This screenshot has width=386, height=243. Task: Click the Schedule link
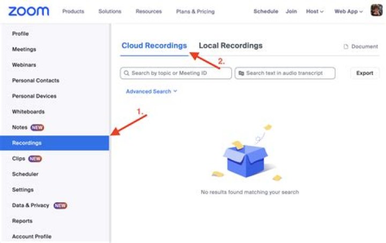[265, 11]
